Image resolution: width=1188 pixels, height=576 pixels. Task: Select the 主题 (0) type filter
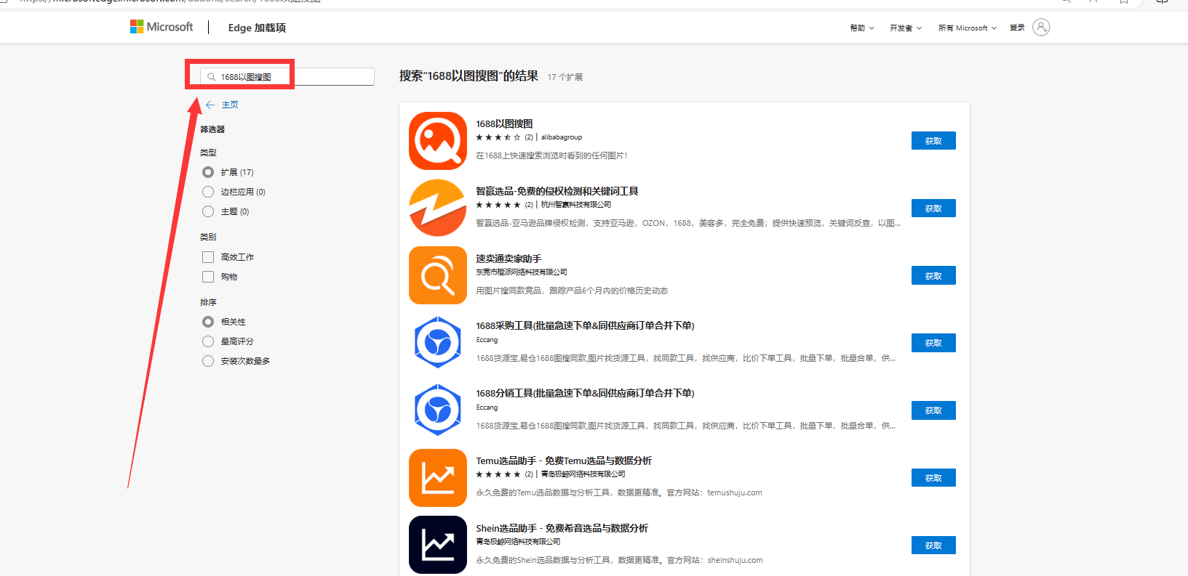pos(208,211)
